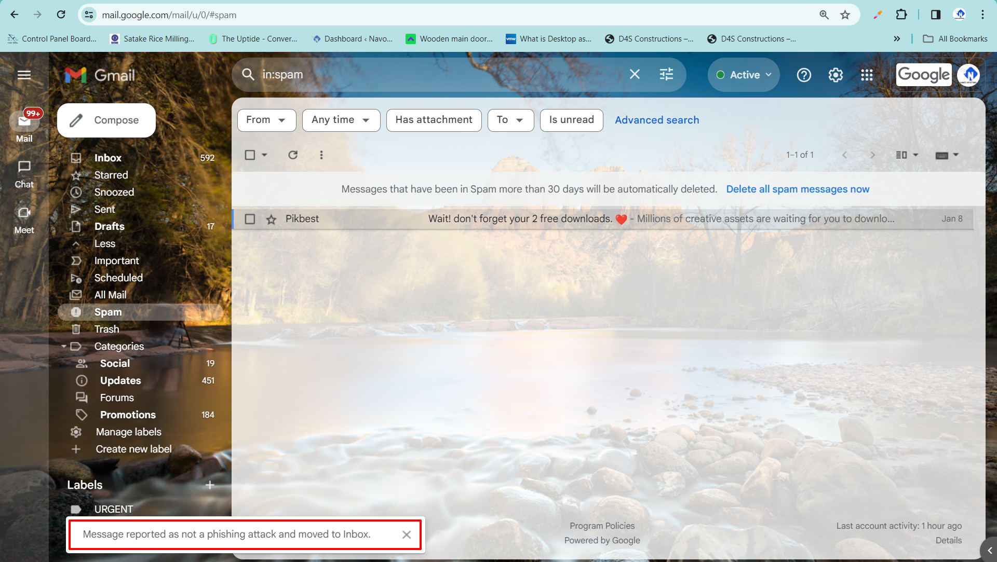
Task: Toggle the main menu hamburger icon
Action: pyautogui.click(x=24, y=75)
